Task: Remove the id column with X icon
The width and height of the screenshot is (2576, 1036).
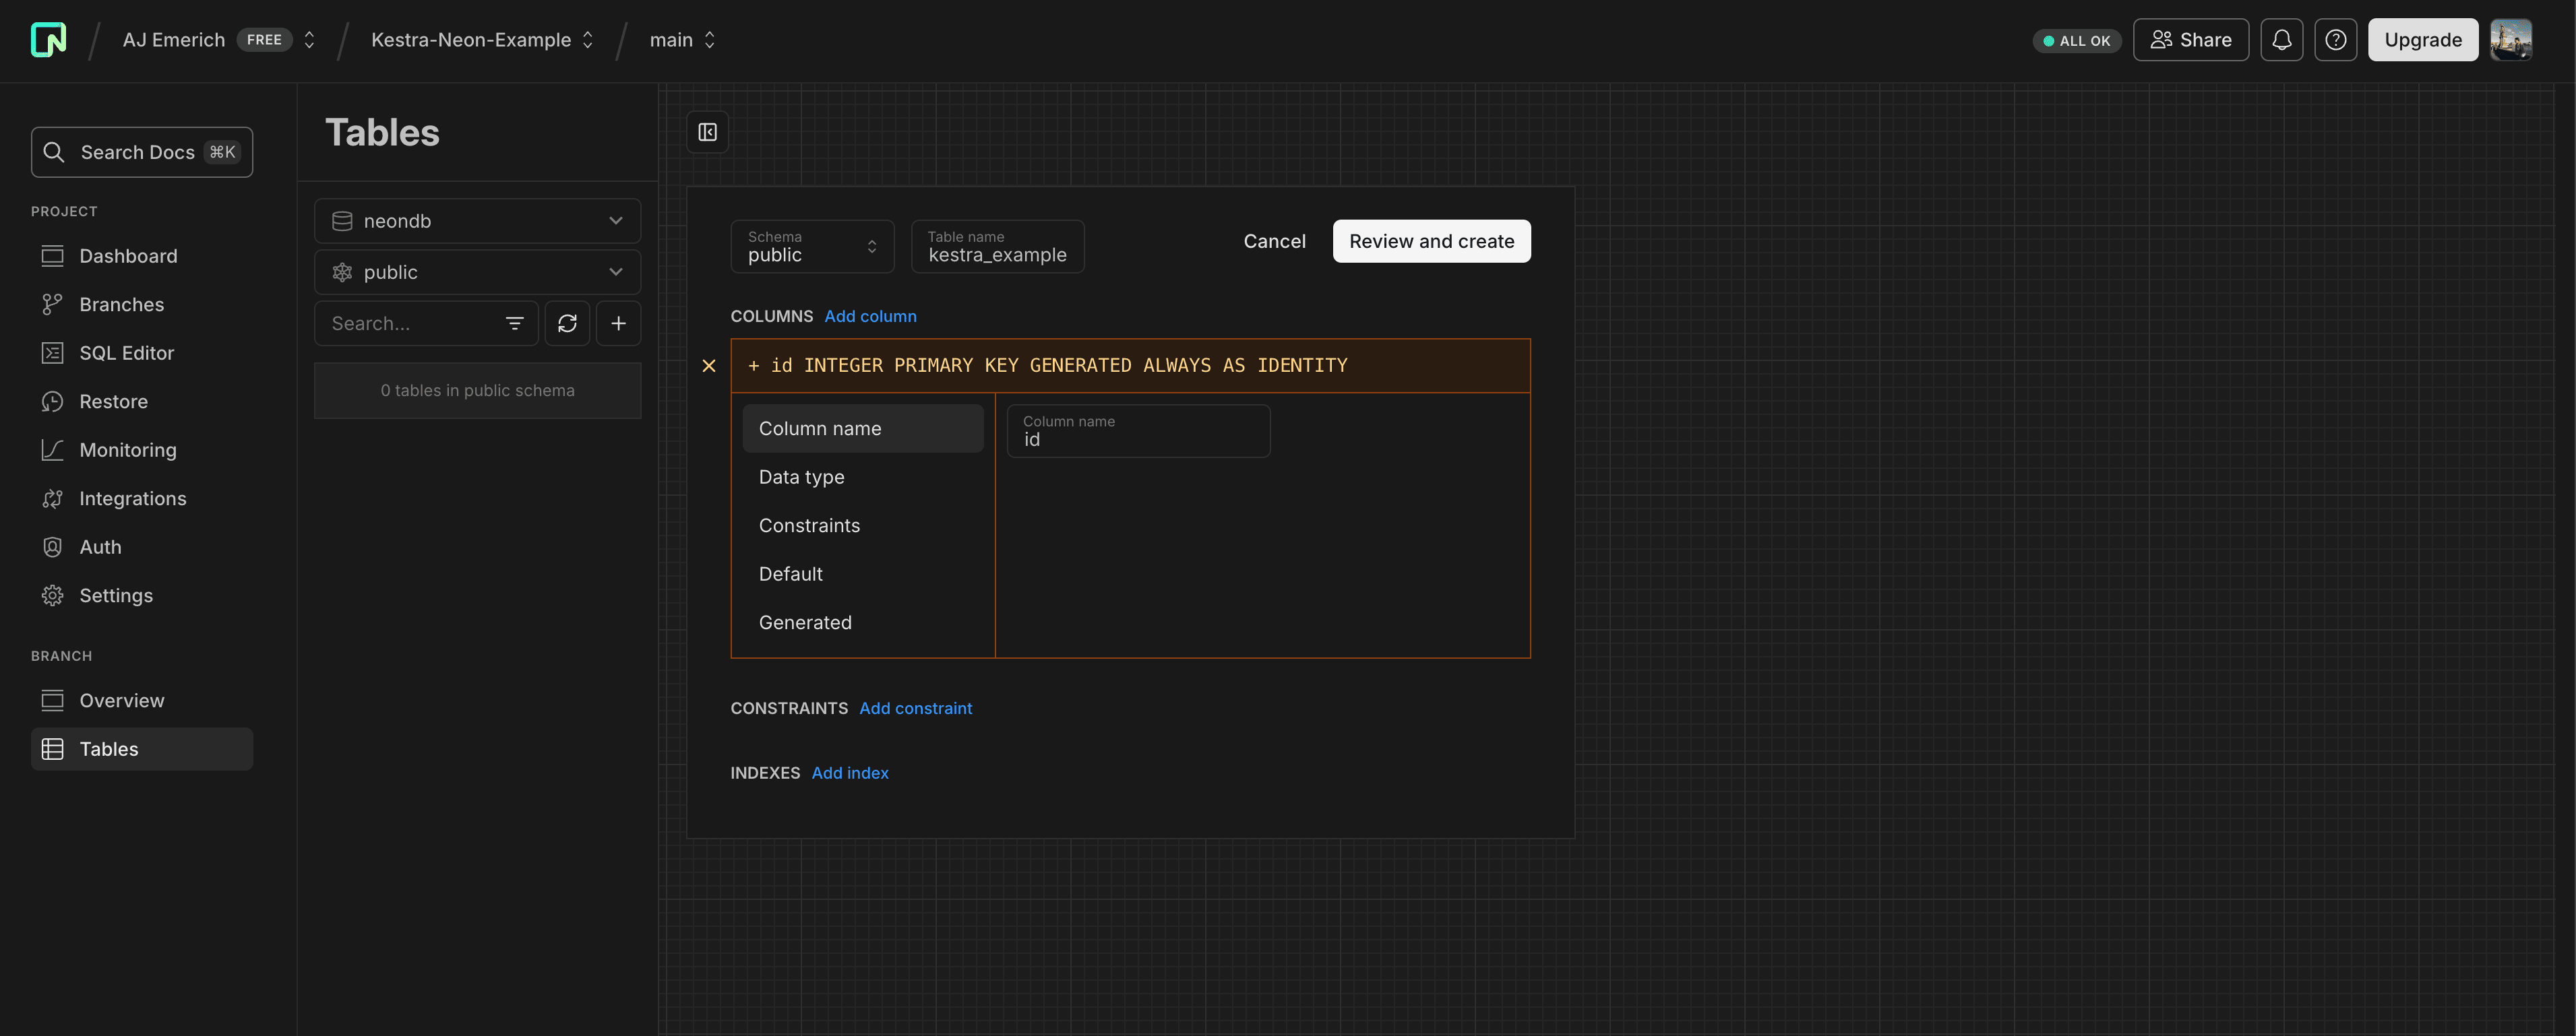Action: [x=708, y=366]
